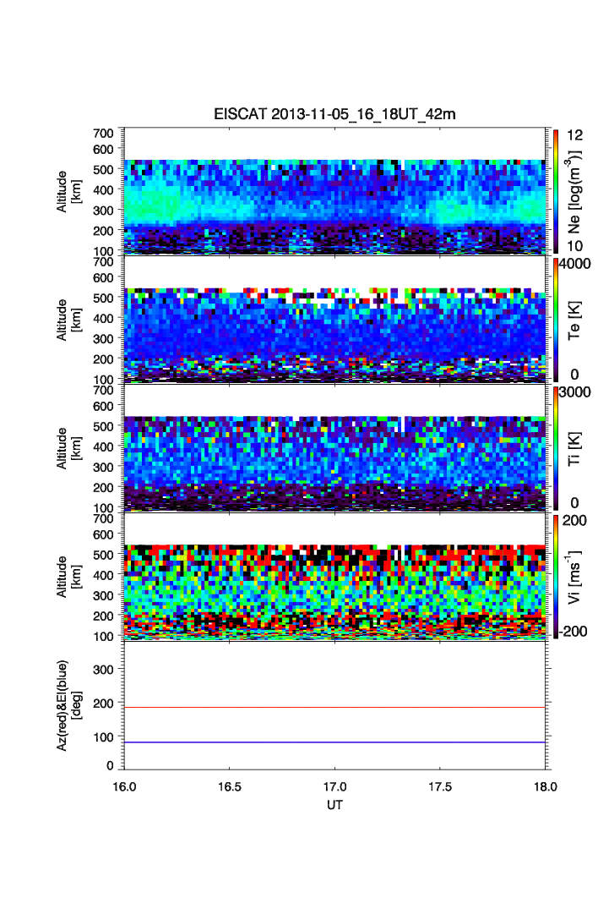Screen dimensions: 598x898
Task: Click the 18.0 tick label on the UT axis
Action: pos(546,787)
